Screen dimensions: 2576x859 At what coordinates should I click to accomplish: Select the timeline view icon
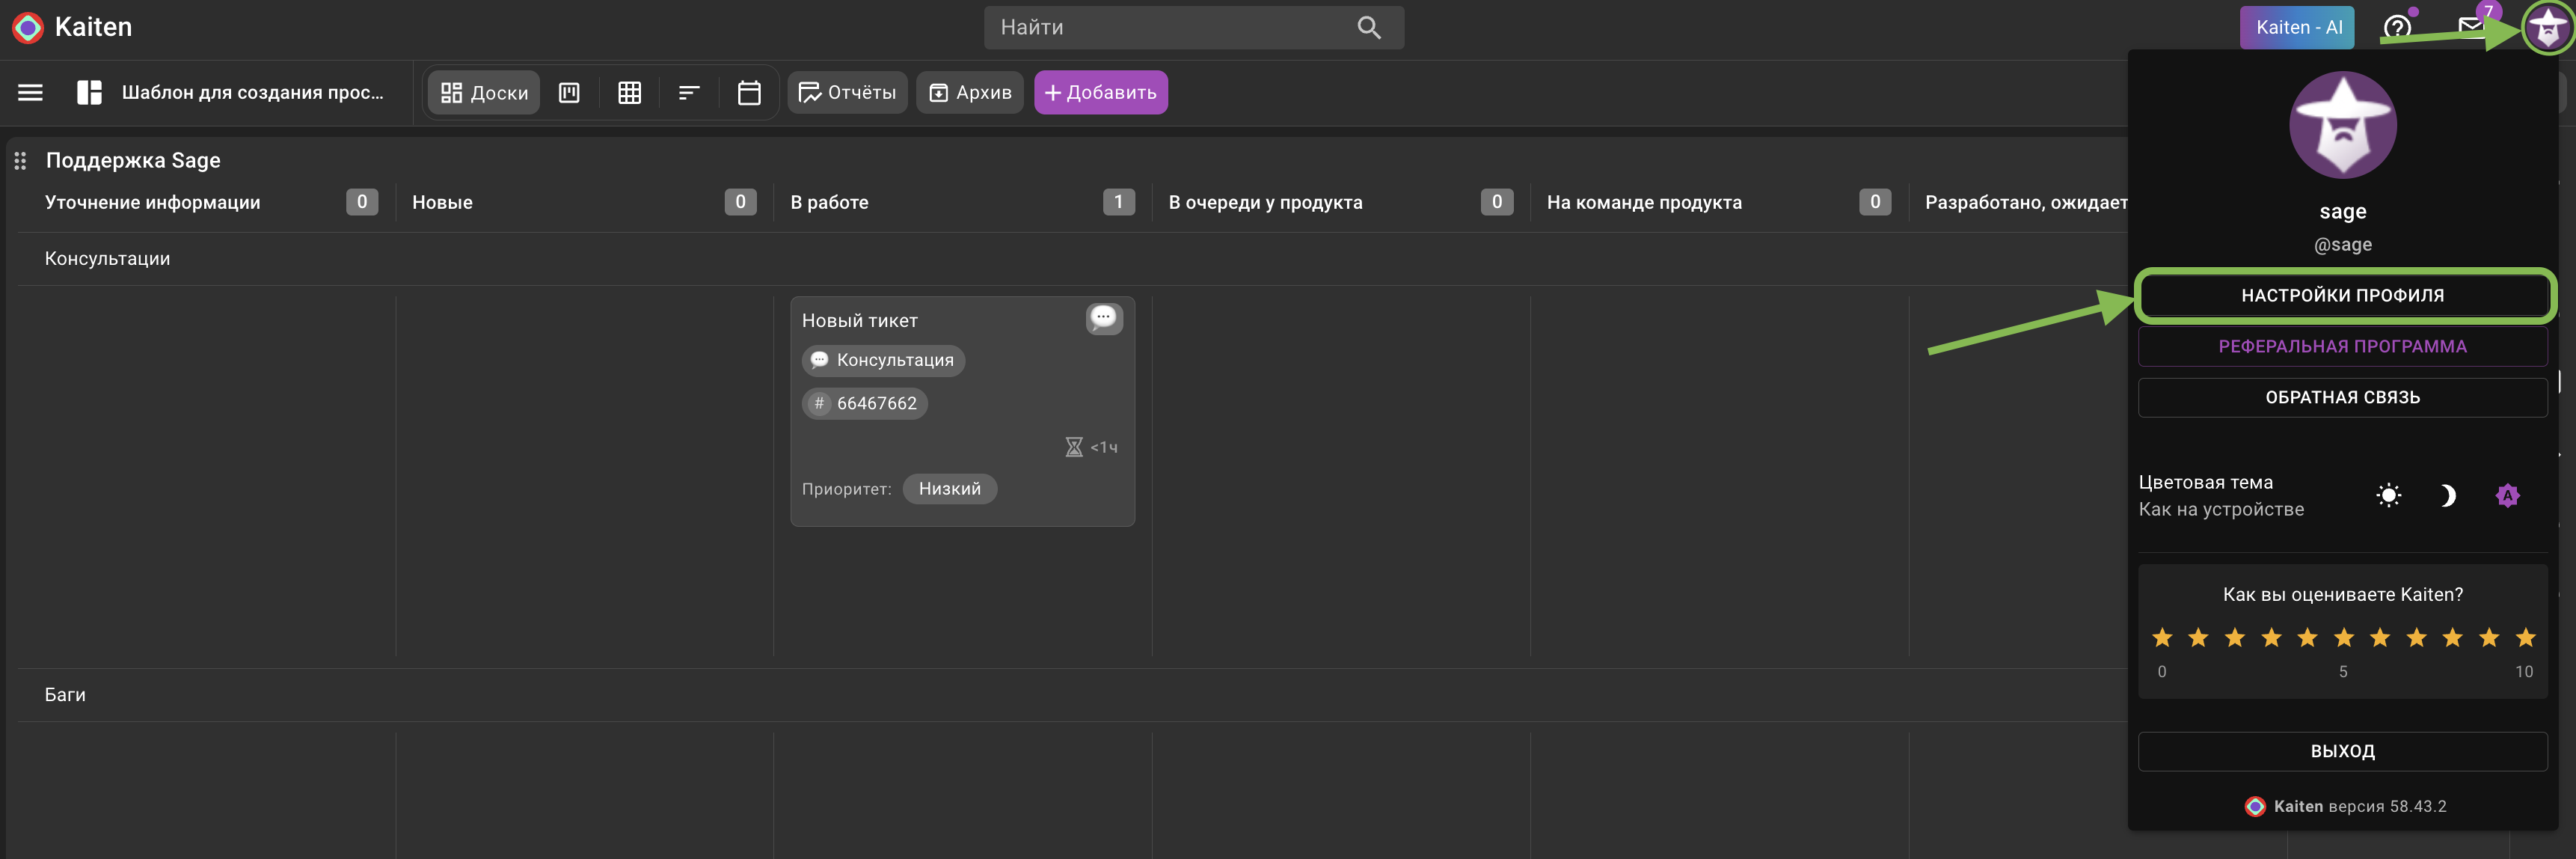(x=689, y=92)
